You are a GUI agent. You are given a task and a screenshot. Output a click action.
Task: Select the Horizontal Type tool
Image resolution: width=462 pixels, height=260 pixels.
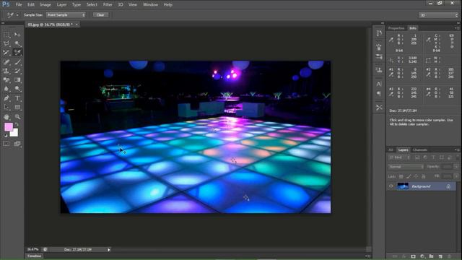tap(17, 98)
